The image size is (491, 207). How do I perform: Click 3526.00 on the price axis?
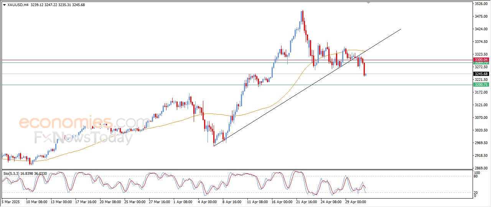(480, 4)
